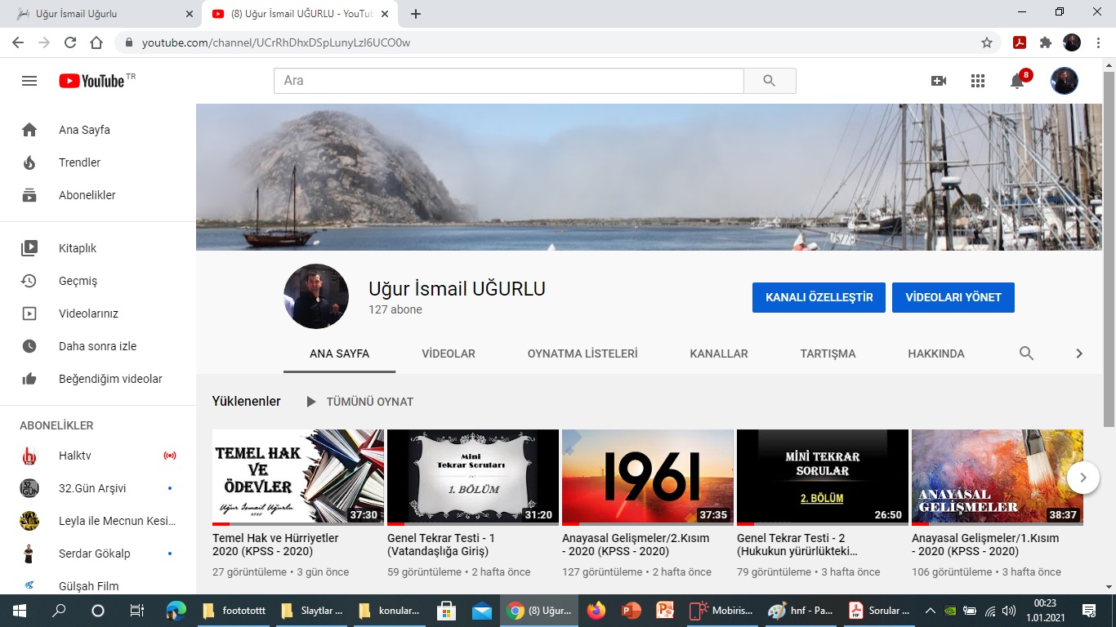
Task: Focus the Ara search field
Action: (508, 81)
